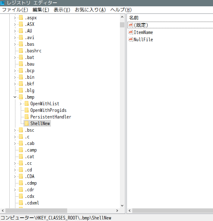Open the 表示(V) menu

62,10
